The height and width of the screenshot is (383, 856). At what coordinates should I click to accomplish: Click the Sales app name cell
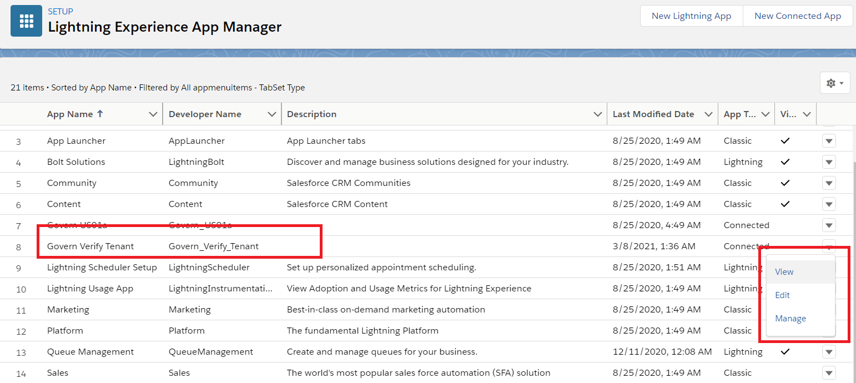58,373
